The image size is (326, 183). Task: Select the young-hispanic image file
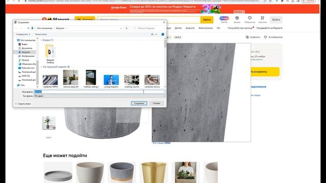click(x=111, y=81)
